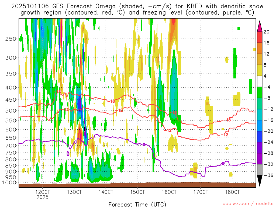Click the 'Forecast Time (UTC)' axis title

click(x=137, y=204)
